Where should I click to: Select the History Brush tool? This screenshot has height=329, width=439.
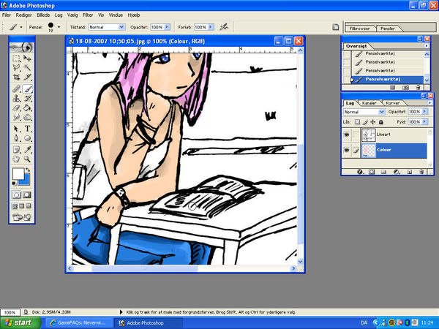pyautogui.click(x=27, y=99)
